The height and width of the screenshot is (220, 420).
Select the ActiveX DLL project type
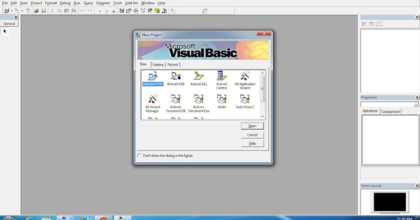199,79
